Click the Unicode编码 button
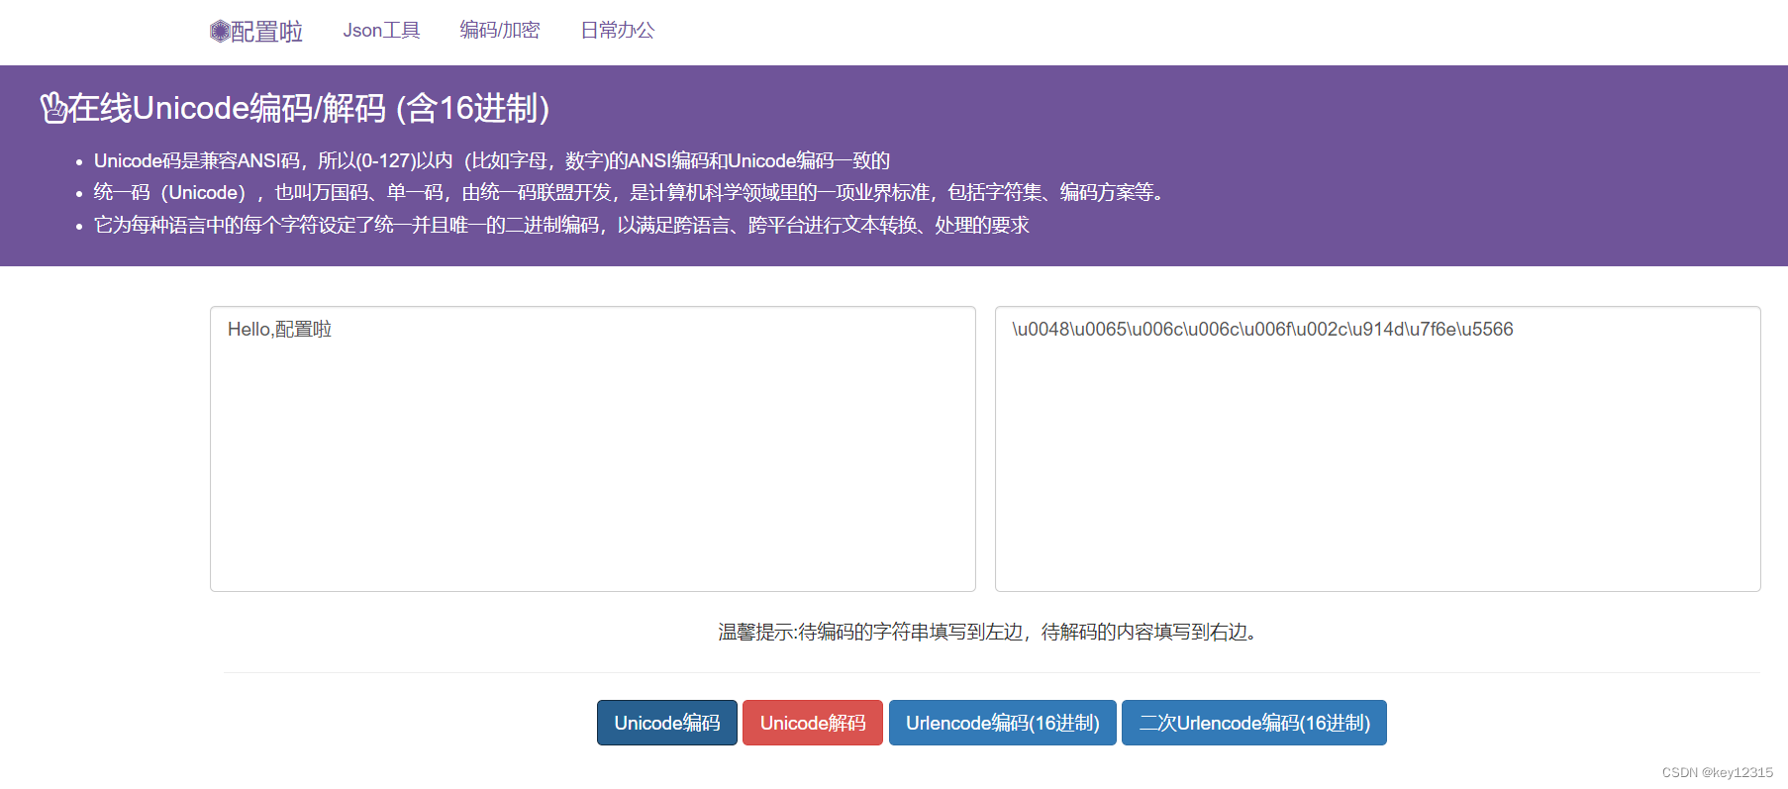 pos(667,723)
